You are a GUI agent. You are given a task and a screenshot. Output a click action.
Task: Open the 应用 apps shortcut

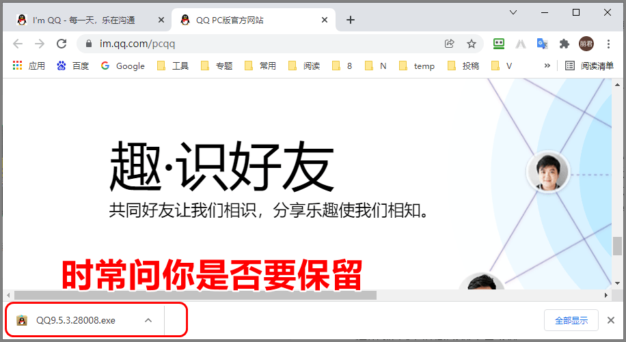pos(29,66)
